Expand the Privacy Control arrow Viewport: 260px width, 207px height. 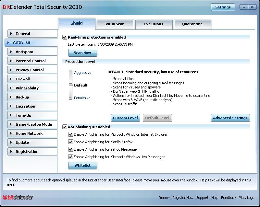(11, 70)
